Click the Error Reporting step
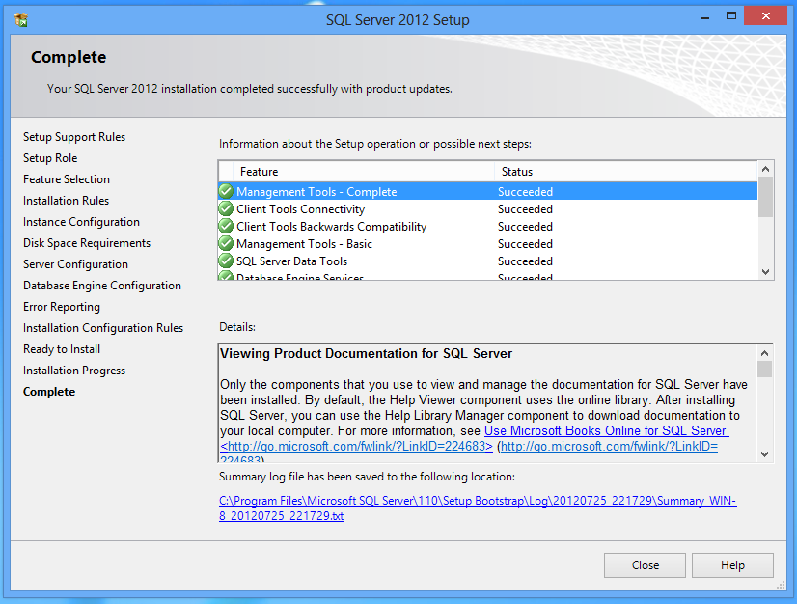 click(x=62, y=307)
